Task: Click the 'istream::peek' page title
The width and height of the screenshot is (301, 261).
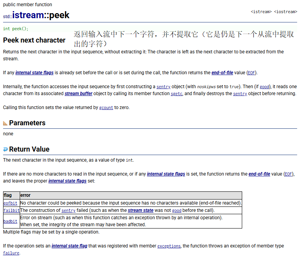Action: [41, 15]
